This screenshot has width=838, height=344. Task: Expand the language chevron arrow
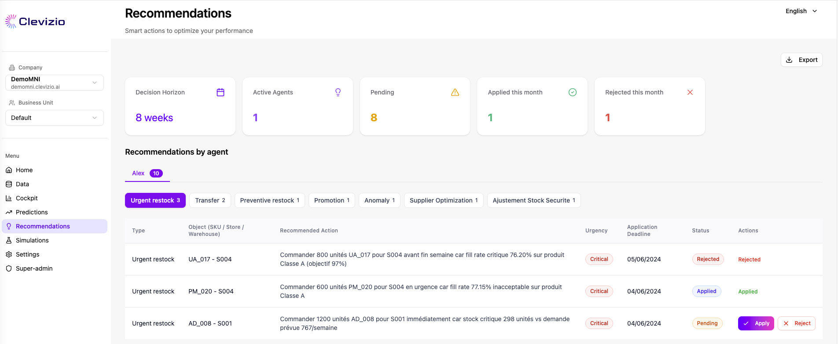[x=815, y=11]
